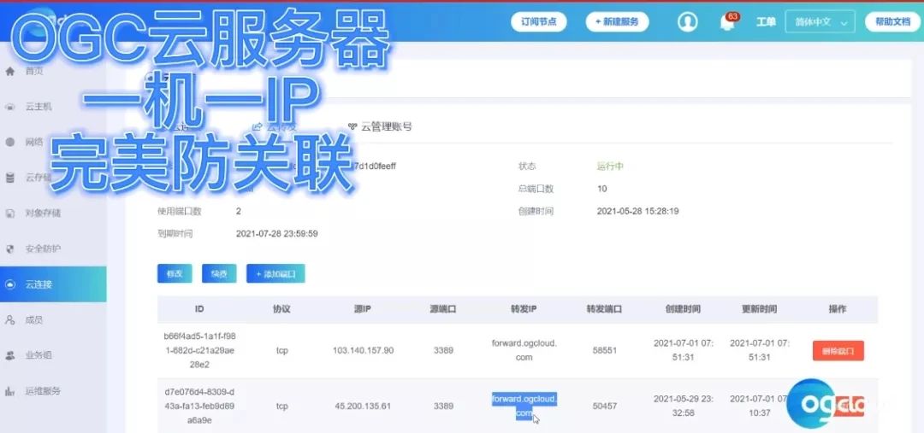Click 删除端口 for the 103.140.157.90 row
The height and width of the screenshot is (433, 924).
click(838, 351)
